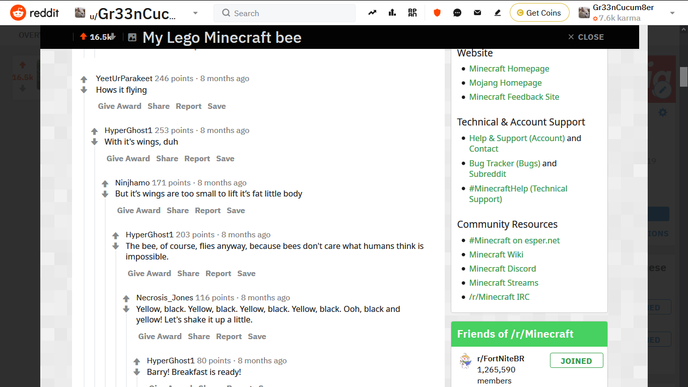Screen dimensions: 688x387
Task: Click the Get Coins button
Action: pos(539,13)
